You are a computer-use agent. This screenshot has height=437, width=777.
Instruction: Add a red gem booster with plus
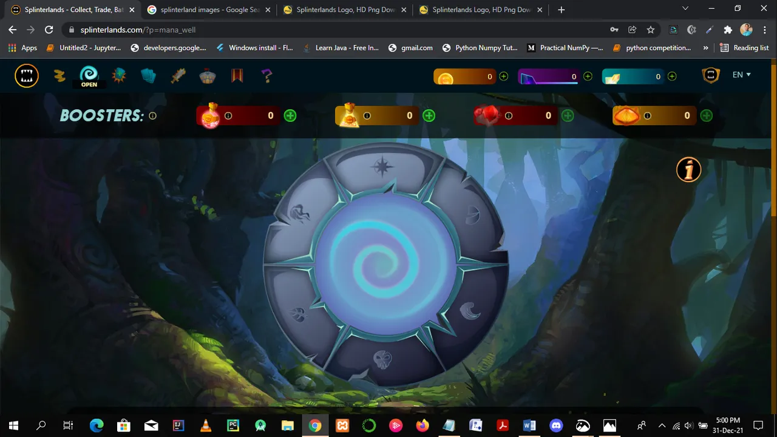click(568, 115)
